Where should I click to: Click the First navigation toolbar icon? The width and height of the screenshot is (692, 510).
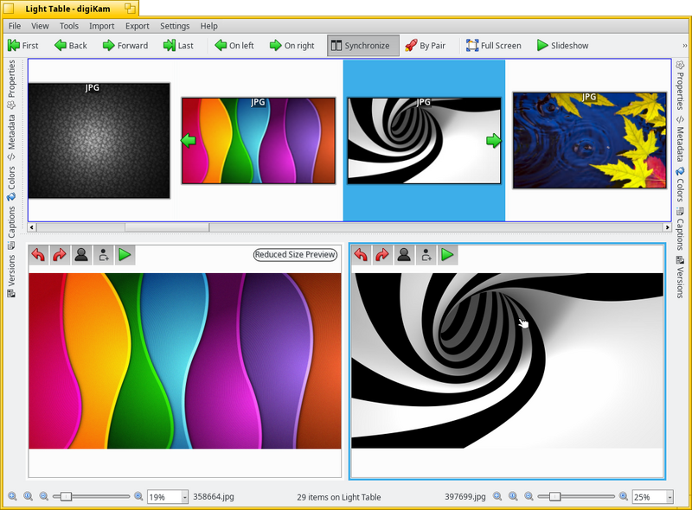(x=14, y=46)
